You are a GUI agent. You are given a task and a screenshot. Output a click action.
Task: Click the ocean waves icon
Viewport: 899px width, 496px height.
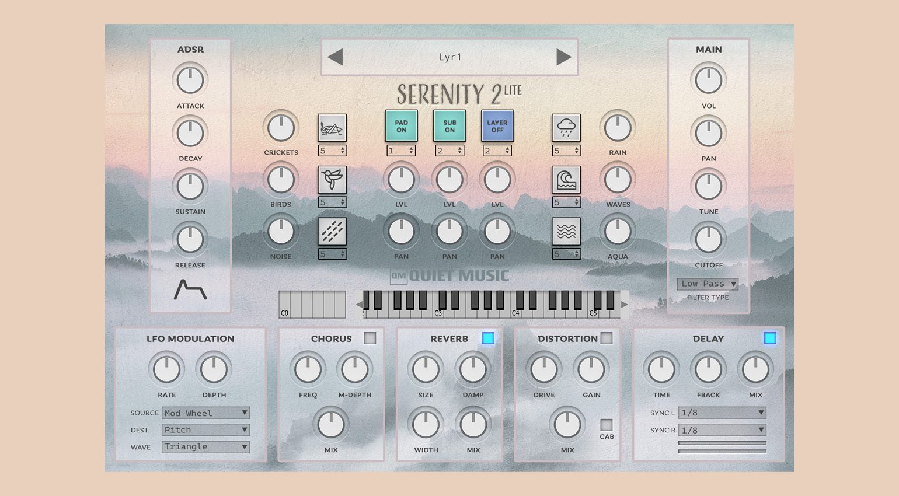pos(566,179)
